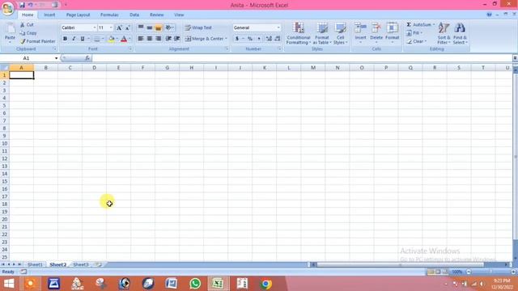Open the fill color dropdown arrow

coord(117,39)
